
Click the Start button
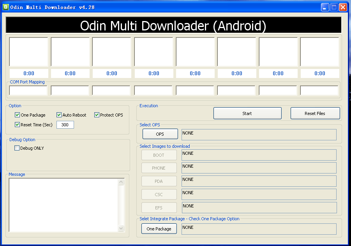pos(247,113)
